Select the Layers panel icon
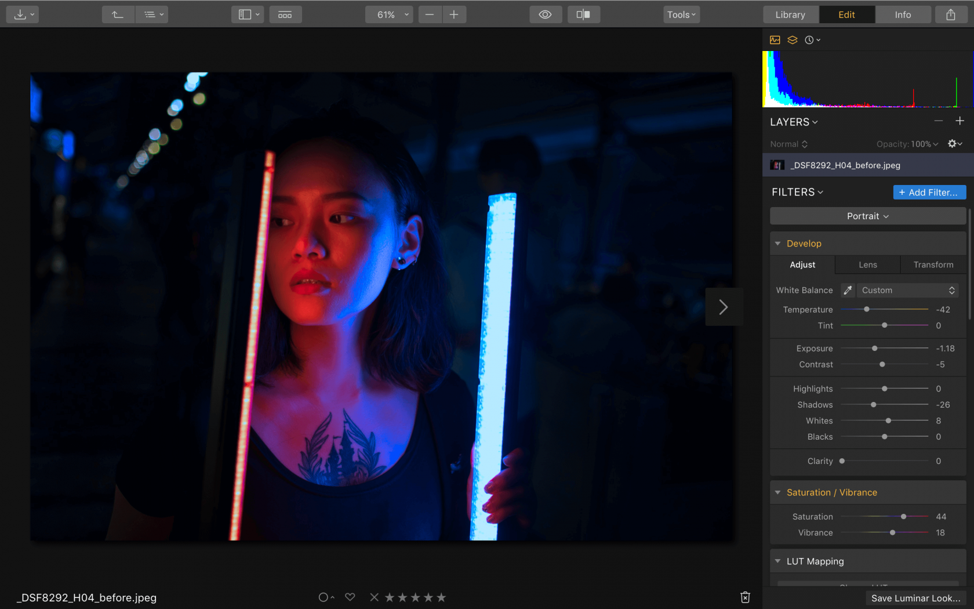The height and width of the screenshot is (609, 974). coord(793,39)
